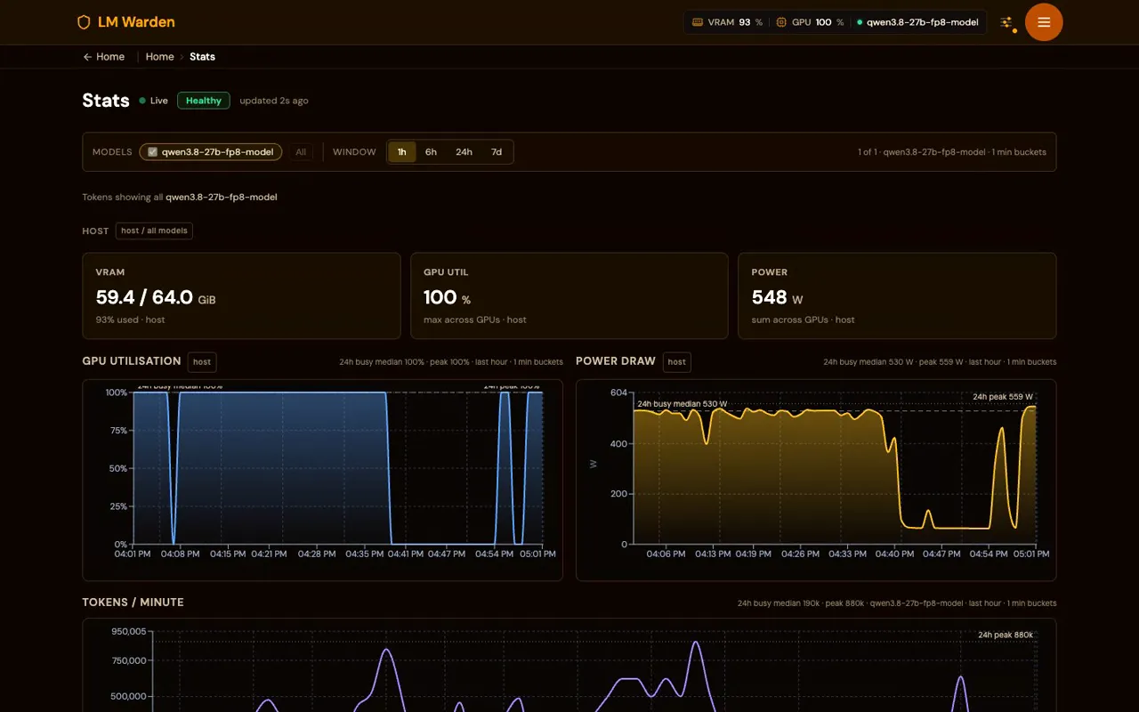Click the Healthy status badge
The height and width of the screenshot is (712, 1139).
204,101
